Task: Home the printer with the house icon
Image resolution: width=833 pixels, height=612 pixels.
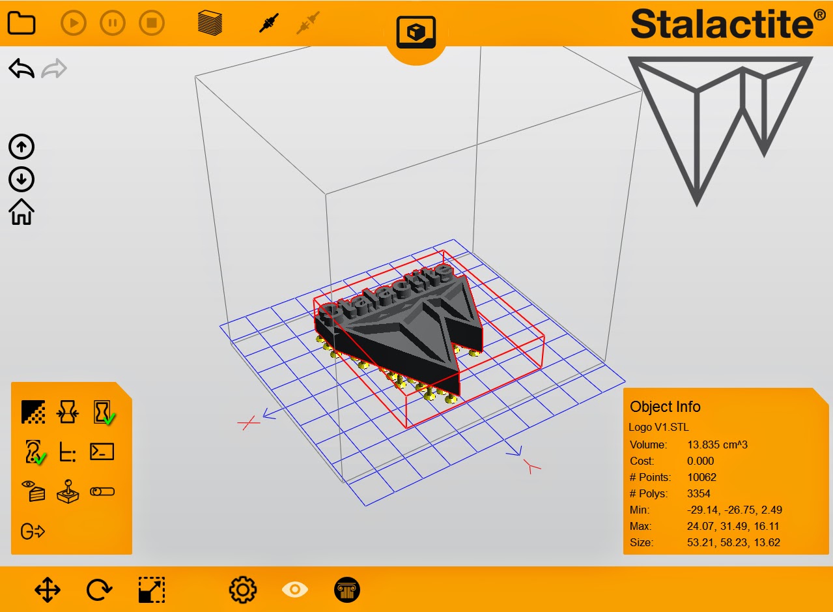Action: (x=21, y=212)
